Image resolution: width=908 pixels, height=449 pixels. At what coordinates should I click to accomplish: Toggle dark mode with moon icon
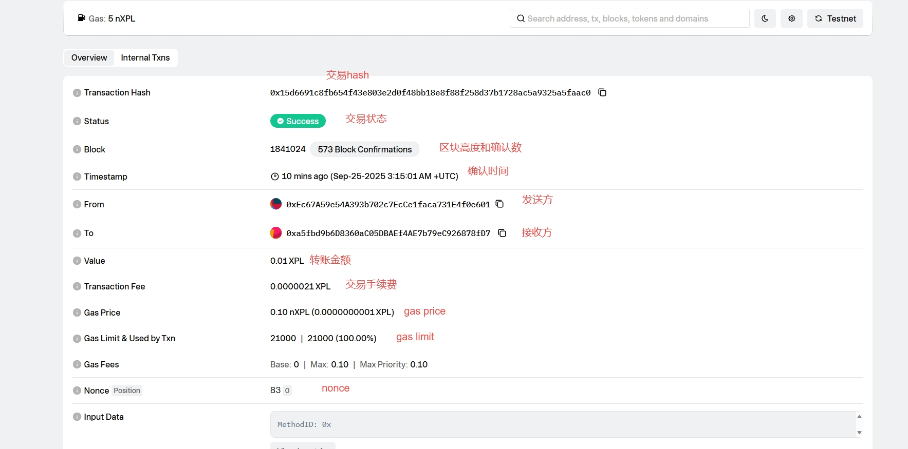coord(765,18)
